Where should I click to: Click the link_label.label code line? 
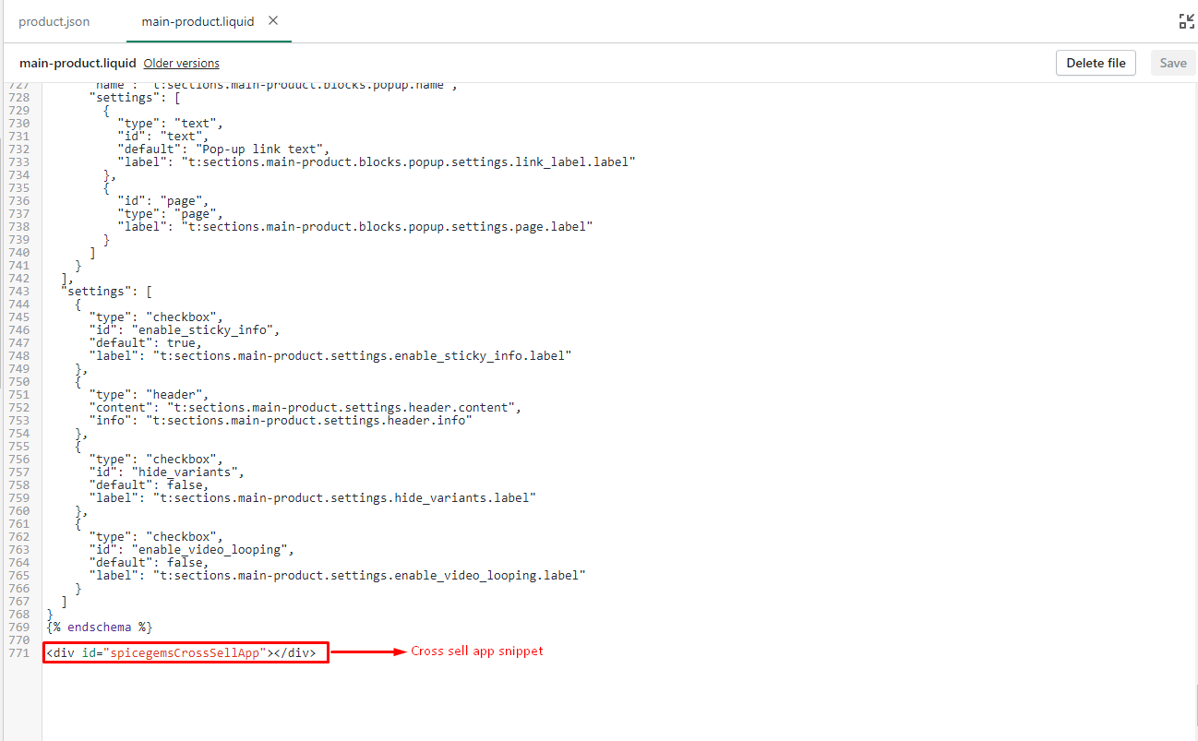376,162
